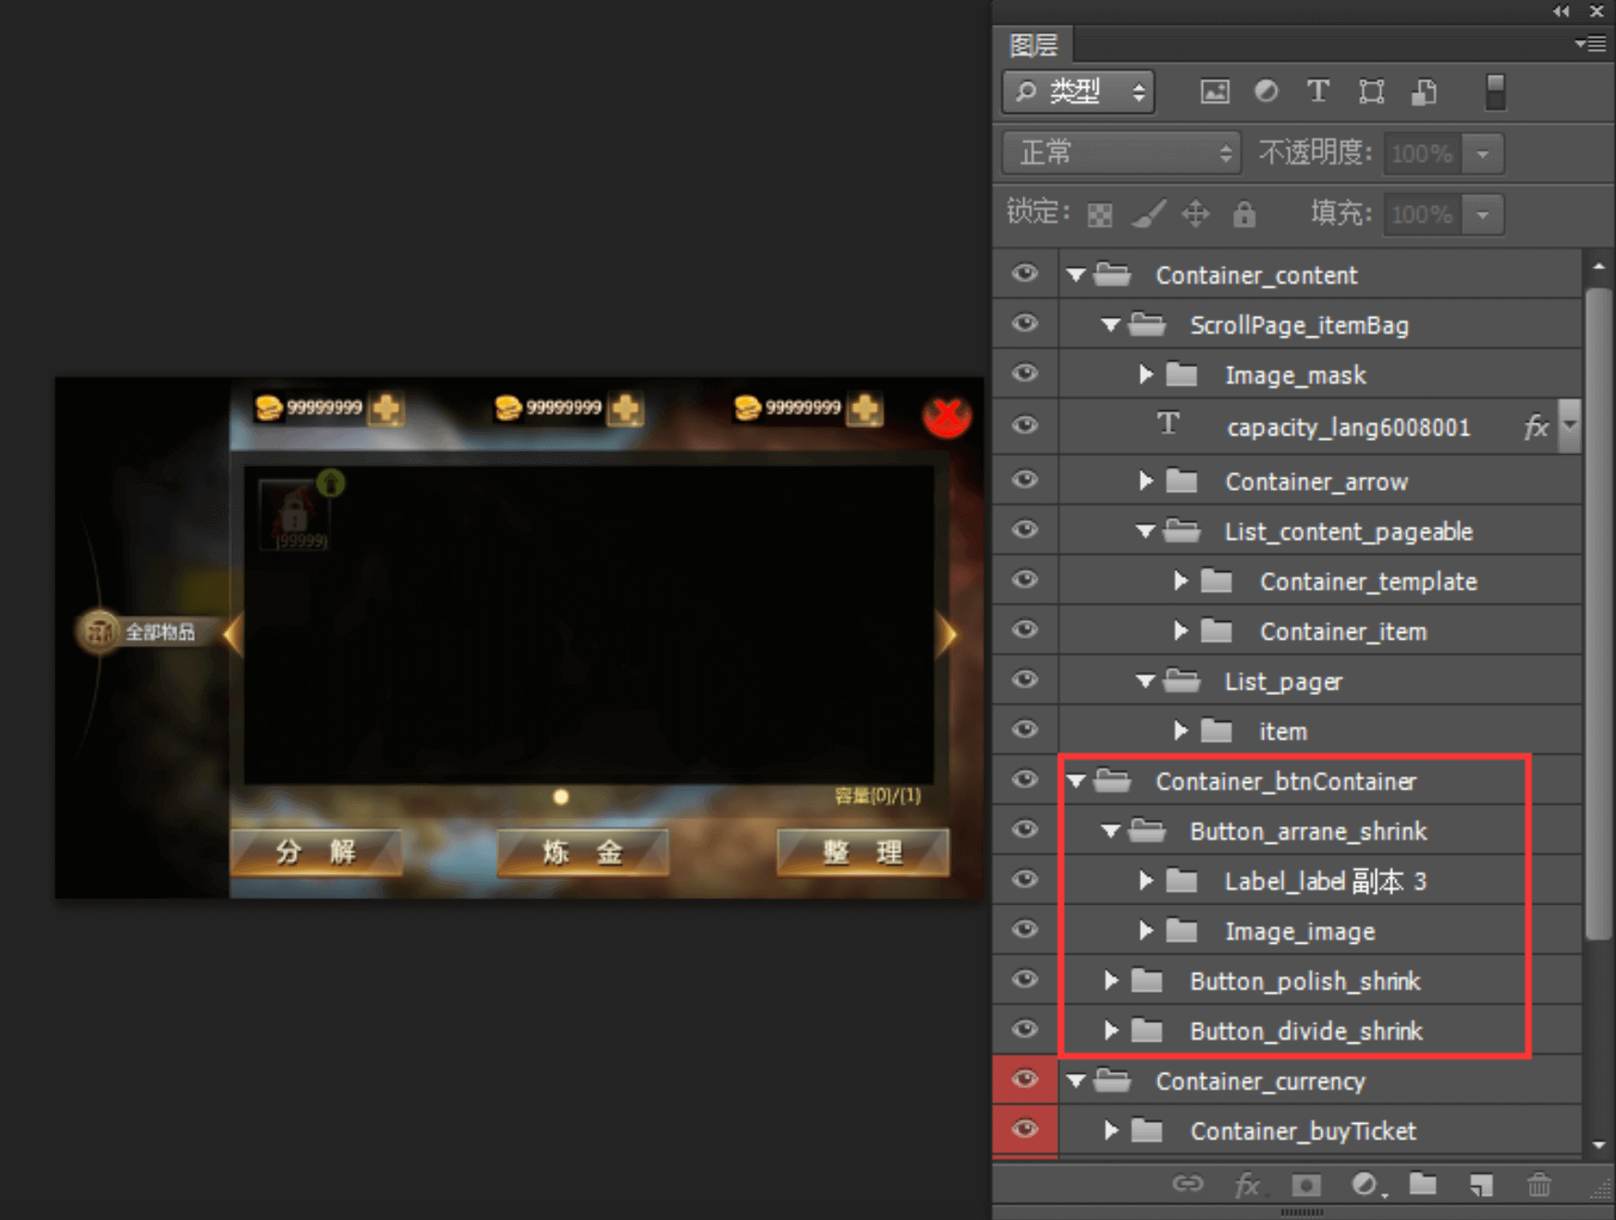
Task: Click the lock position move icon
Action: click(1195, 214)
